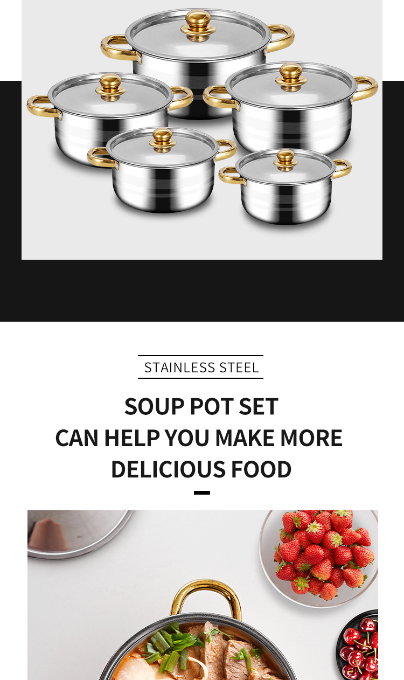Click the SOUP POT SET heading
404x680 pixels.
point(201,406)
